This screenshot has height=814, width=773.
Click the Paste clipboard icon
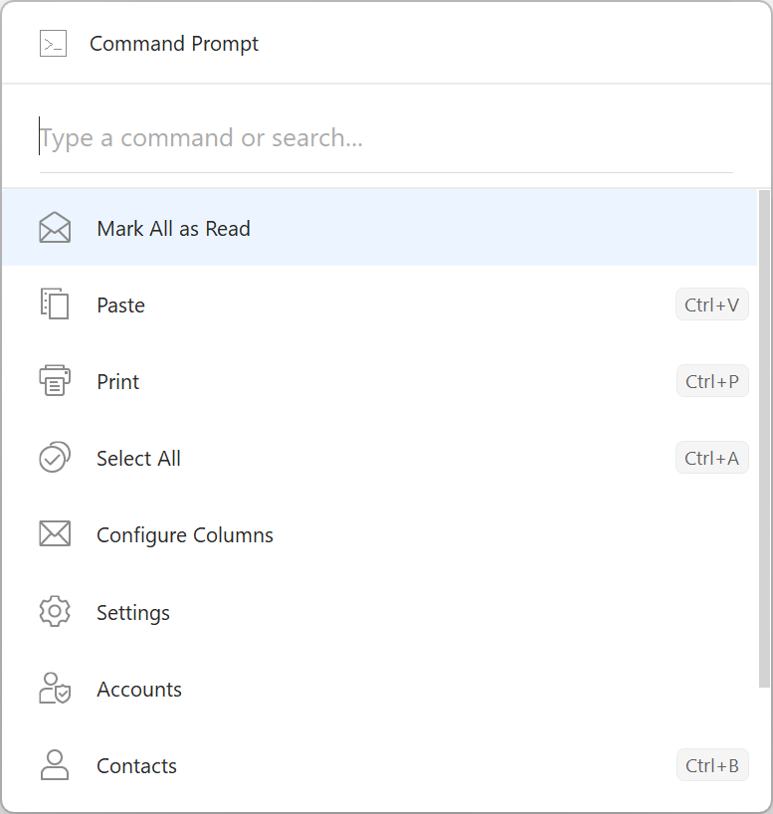point(55,304)
